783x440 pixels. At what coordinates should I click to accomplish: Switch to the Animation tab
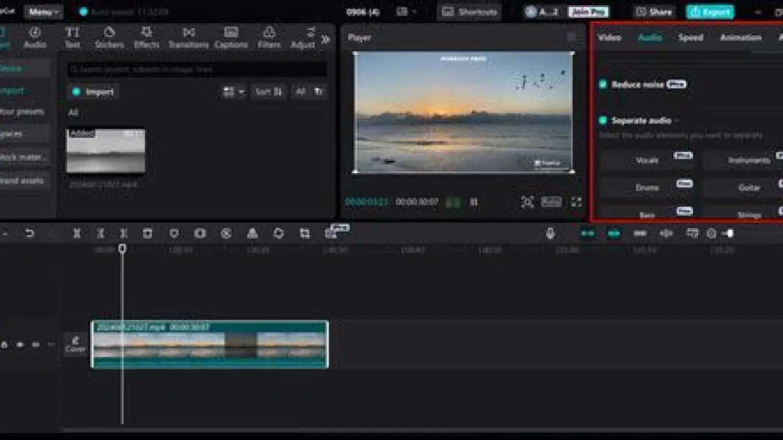741,38
